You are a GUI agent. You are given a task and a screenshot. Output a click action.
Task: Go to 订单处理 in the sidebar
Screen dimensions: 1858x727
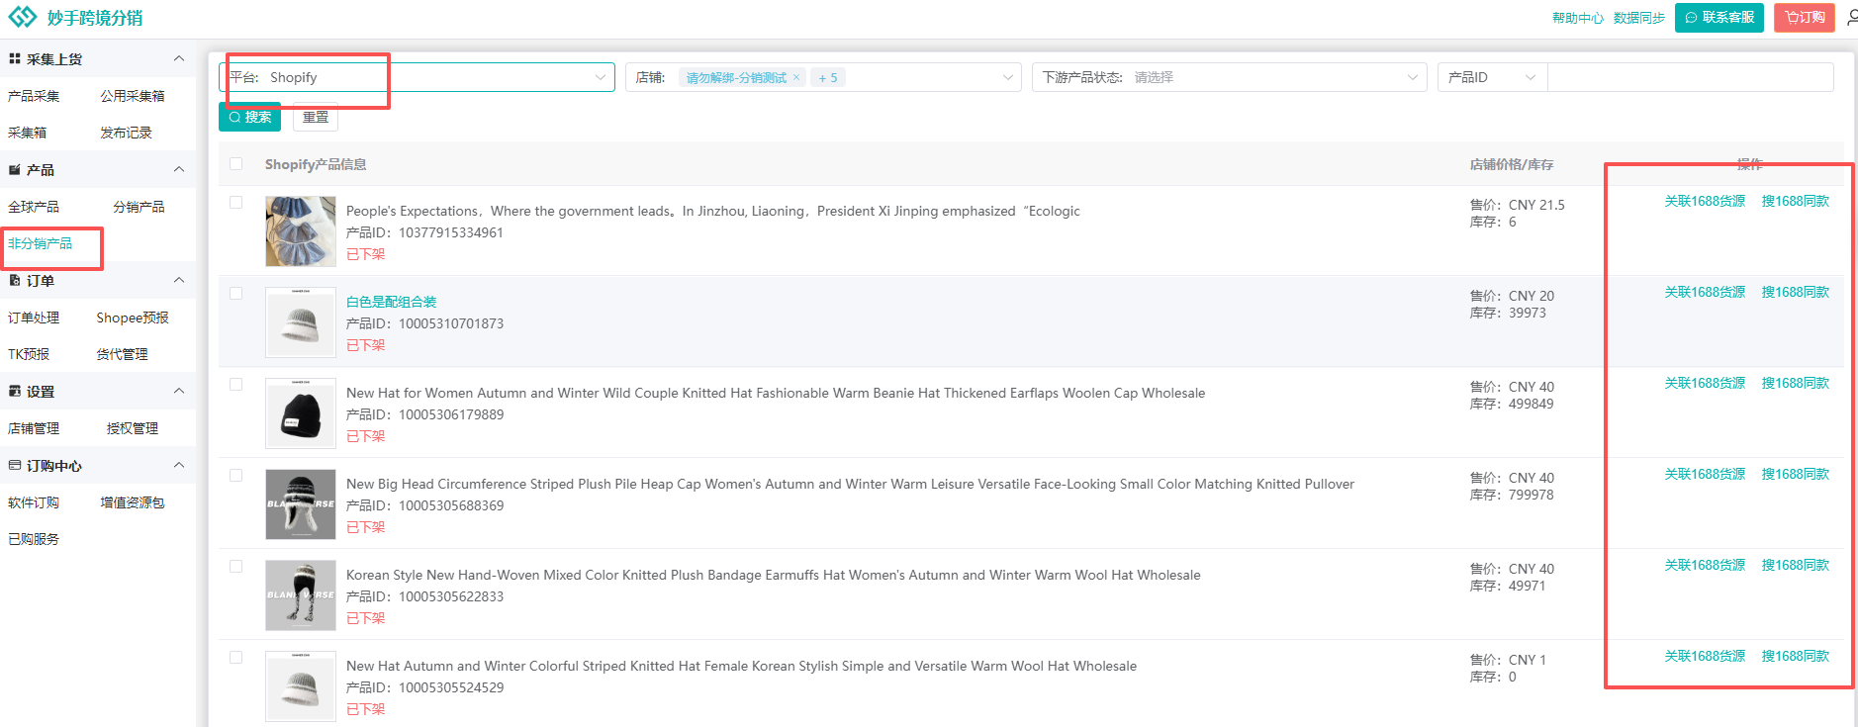click(34, 318)
